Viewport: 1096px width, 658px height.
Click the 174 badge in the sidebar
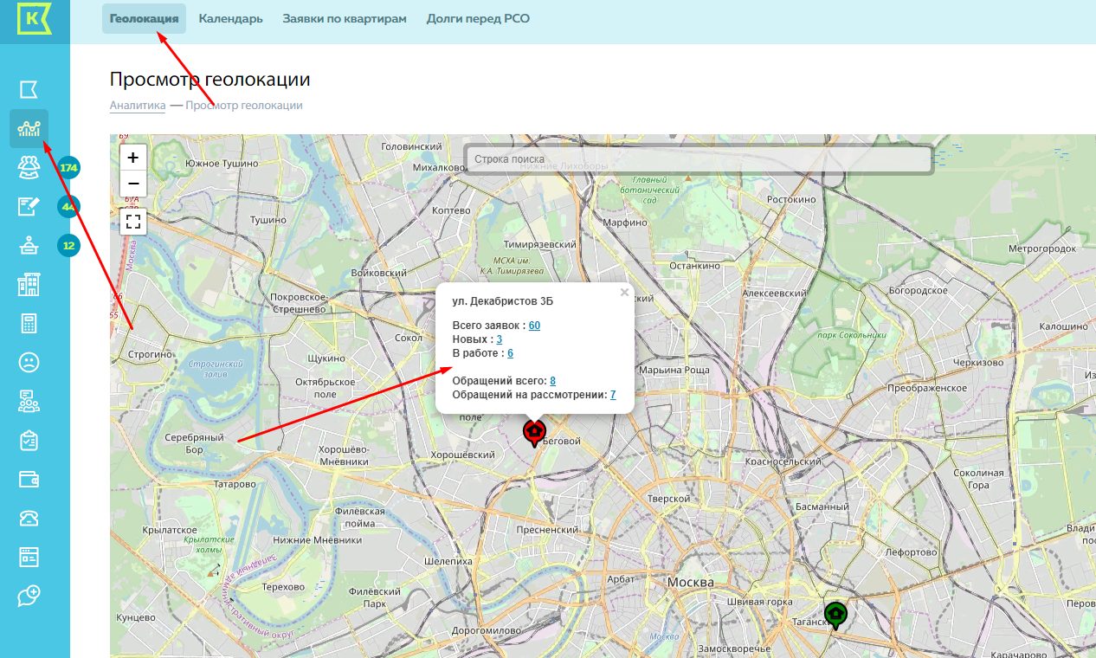click(69, 167)
